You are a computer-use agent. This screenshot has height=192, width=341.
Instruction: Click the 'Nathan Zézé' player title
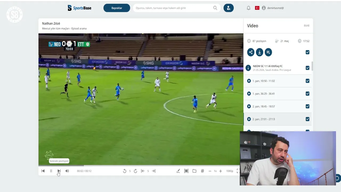pos(51,23)
